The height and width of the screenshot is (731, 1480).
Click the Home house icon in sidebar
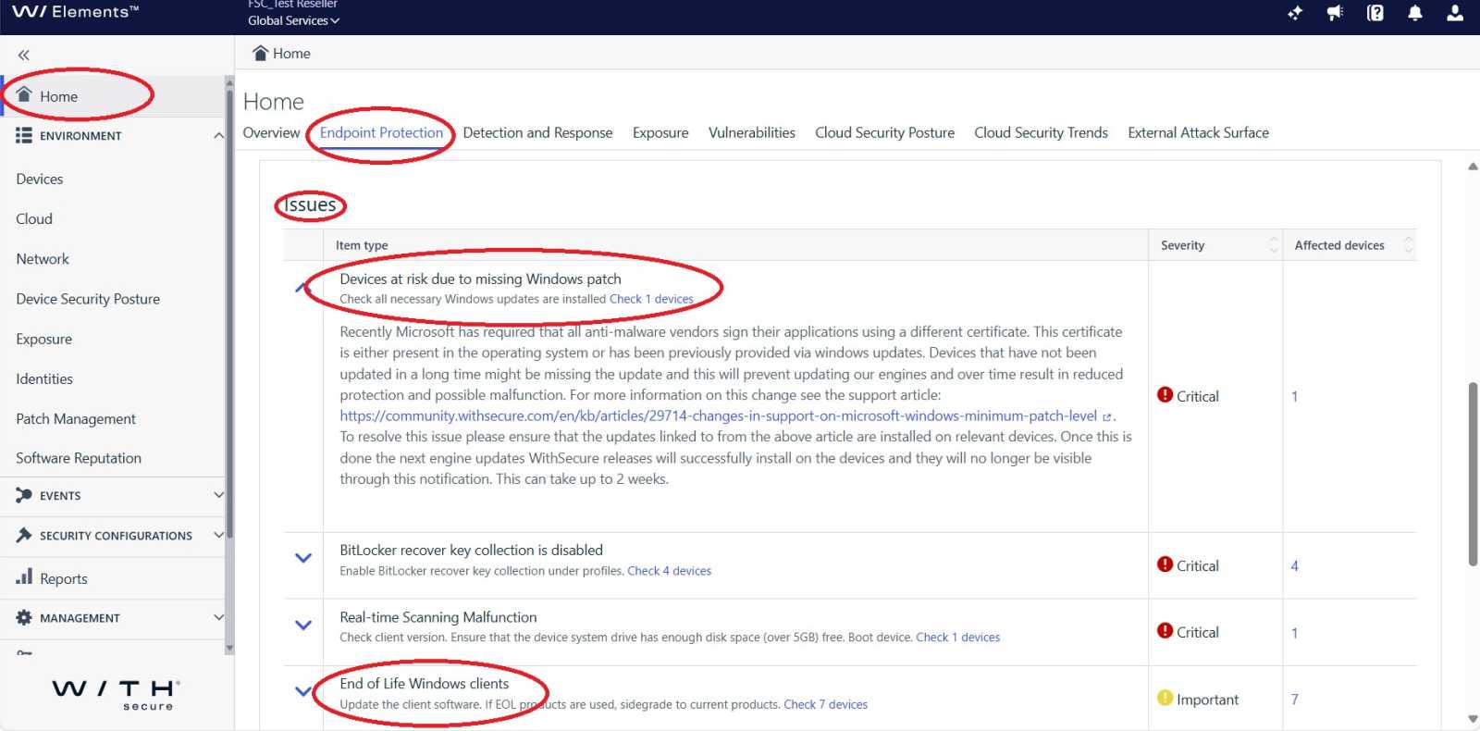(x=25, y=94)
